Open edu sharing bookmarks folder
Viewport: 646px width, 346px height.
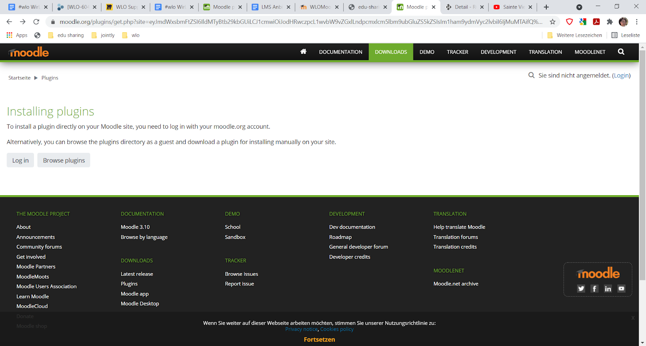66,35
